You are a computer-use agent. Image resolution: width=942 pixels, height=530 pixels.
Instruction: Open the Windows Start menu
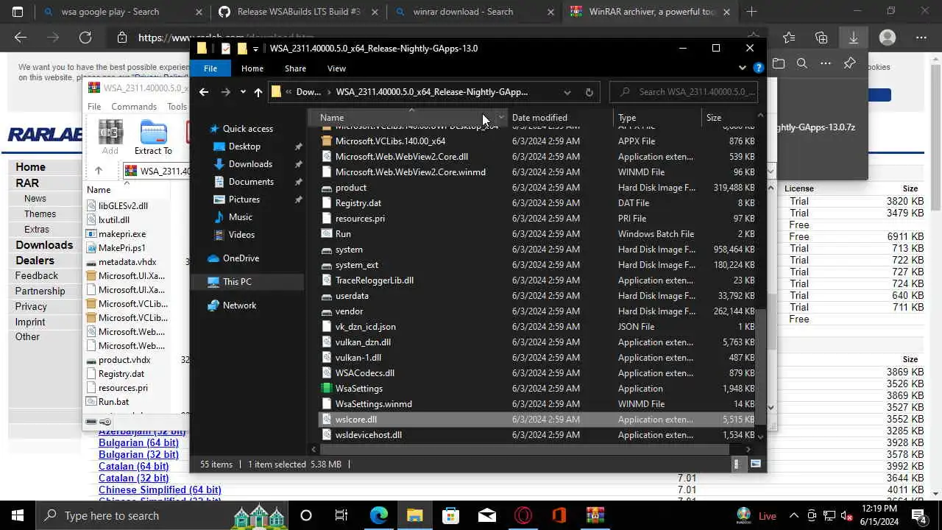pos(18,515)
